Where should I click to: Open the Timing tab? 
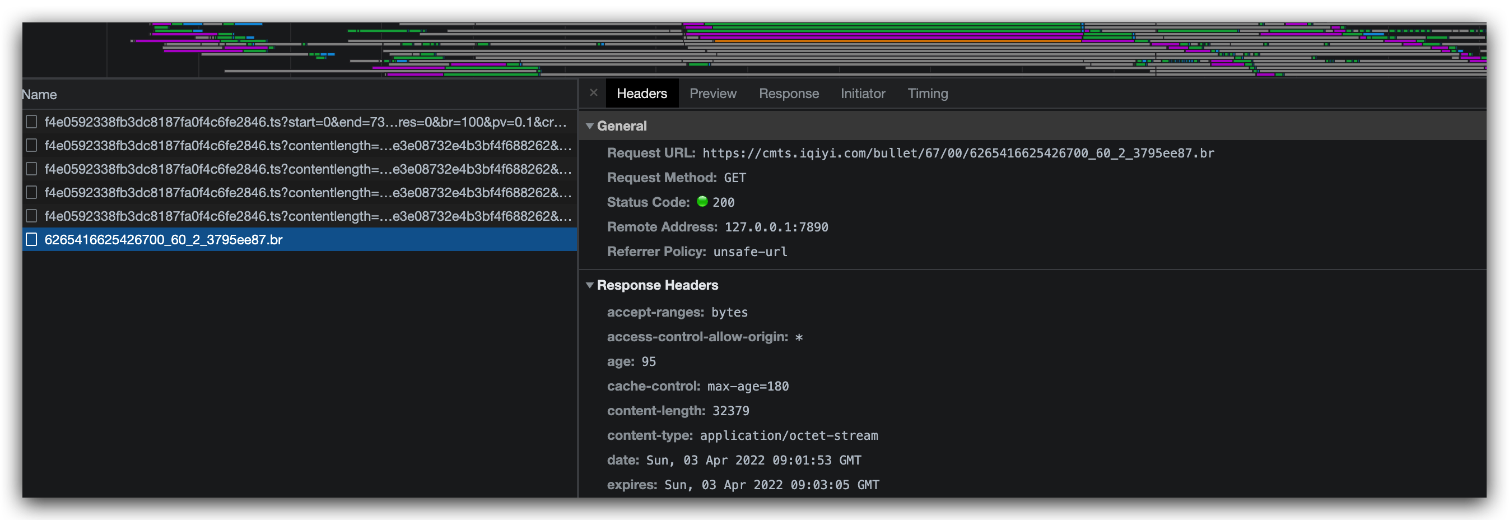pos(928,94)
